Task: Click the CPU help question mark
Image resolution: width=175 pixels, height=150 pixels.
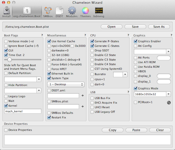Action: click(128, 35)
